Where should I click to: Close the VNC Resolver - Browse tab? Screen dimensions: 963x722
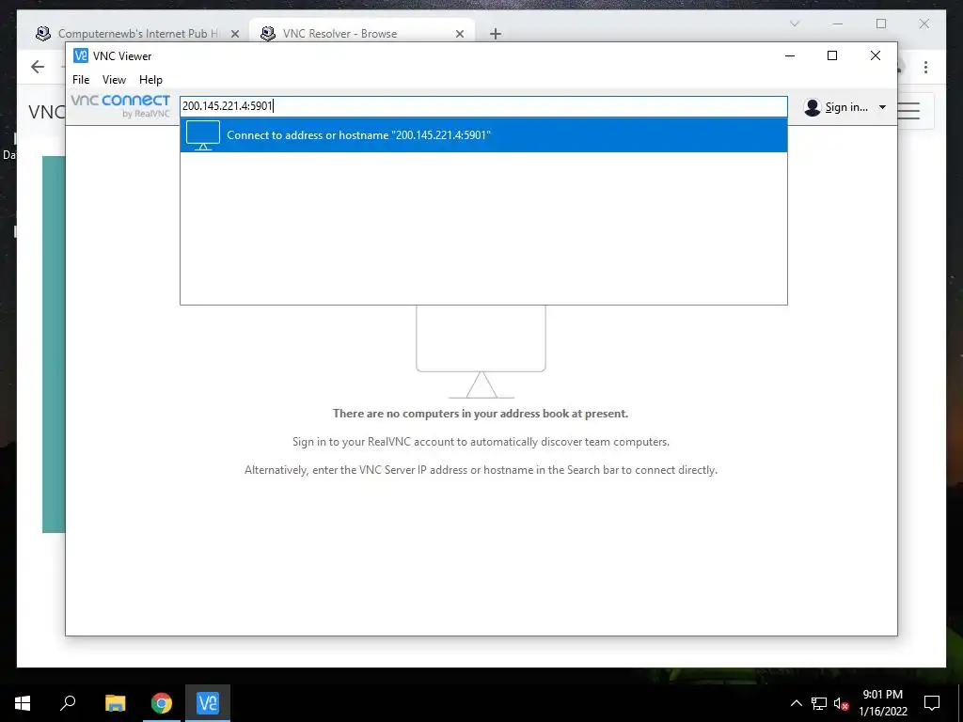point(459,34)
